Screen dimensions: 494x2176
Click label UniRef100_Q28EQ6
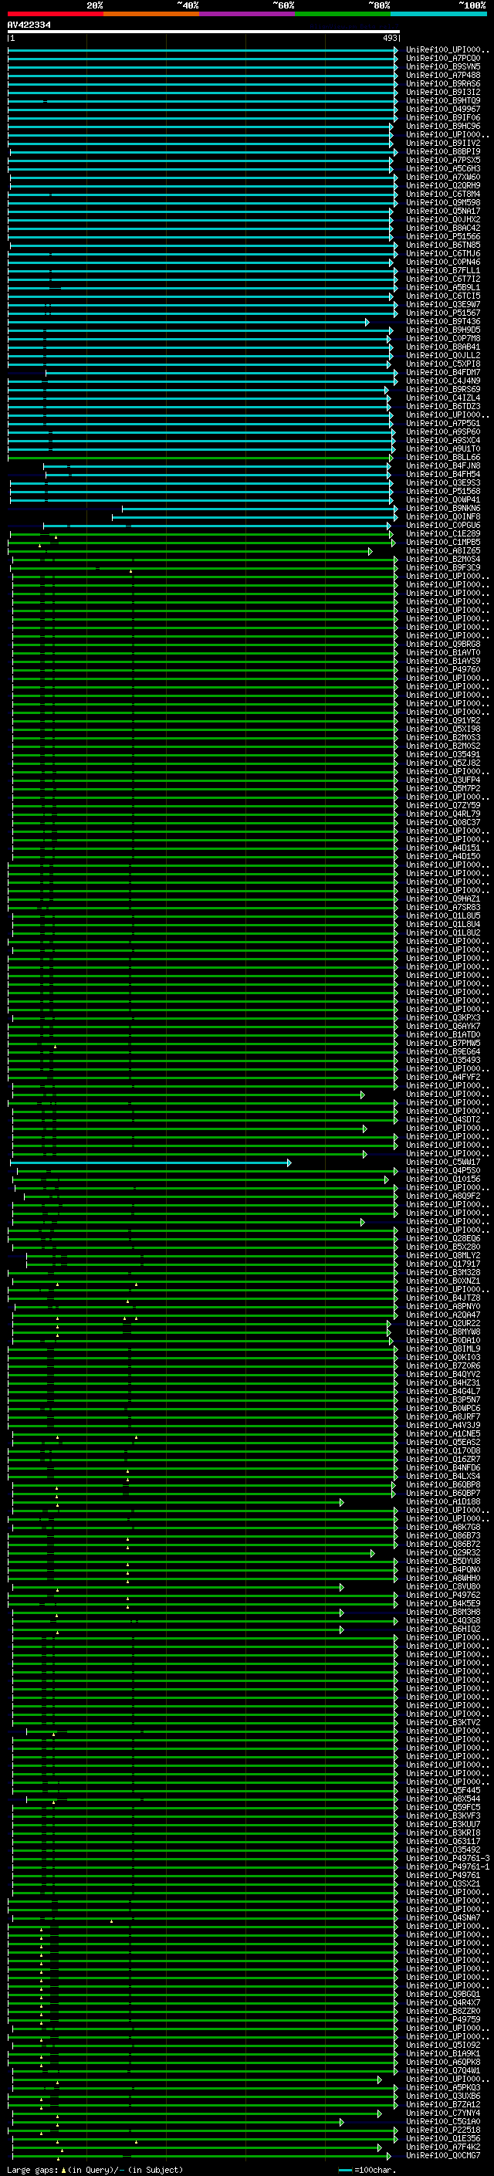443,1237
